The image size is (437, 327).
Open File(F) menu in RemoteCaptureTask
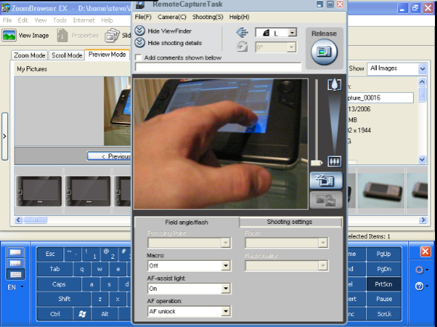pos(143,17)
